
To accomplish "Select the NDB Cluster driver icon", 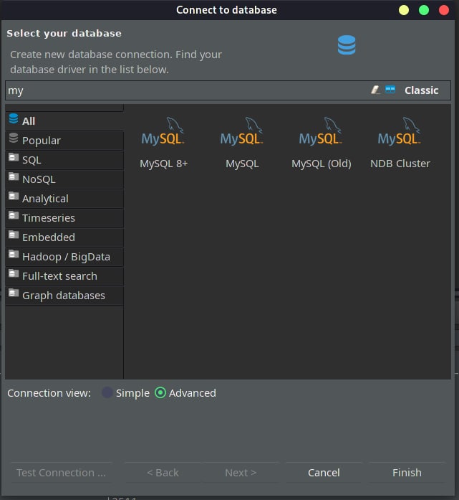I will pos(400,132).
